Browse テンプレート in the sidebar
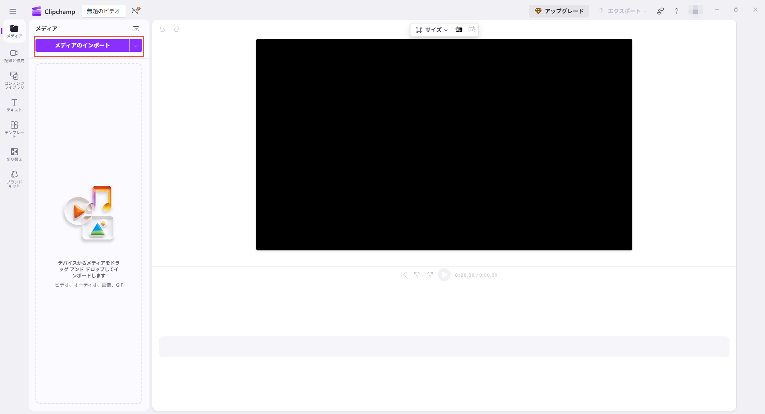Screen dimensions: 765x414 point(14,128)
